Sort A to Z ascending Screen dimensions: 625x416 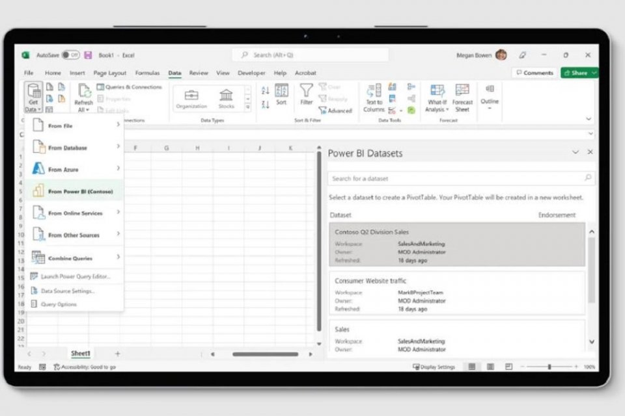tap(266, 90)
